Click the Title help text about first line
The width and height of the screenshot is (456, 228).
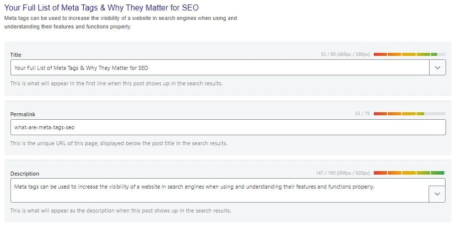[116, 83]
